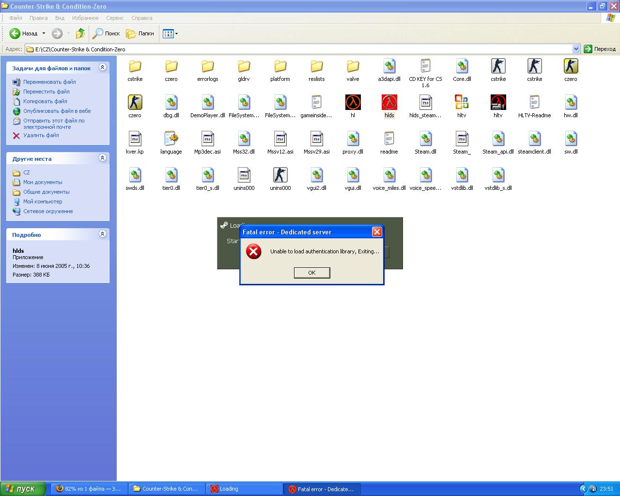Open Мои документы from Другие места
The width and height of the screenshot is (620, 496).
(43, 182)
